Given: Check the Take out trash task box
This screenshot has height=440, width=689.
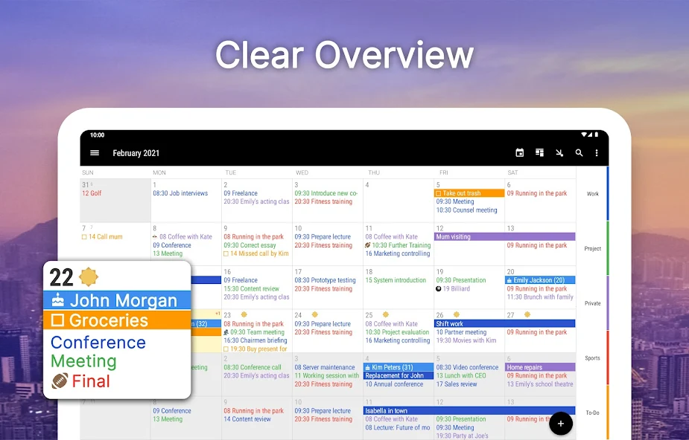Looking at the screenshot, I should pos(438,193).
